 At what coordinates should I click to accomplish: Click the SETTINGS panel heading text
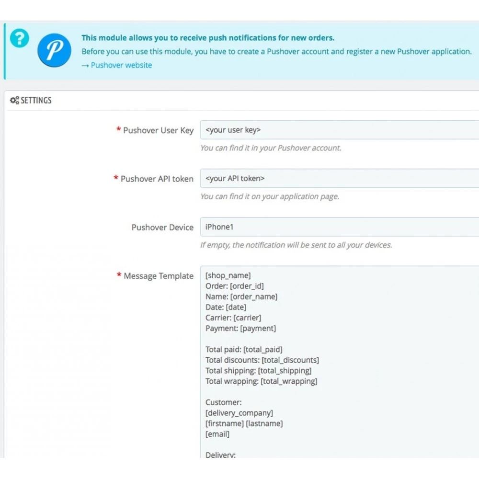pos(36,100)
